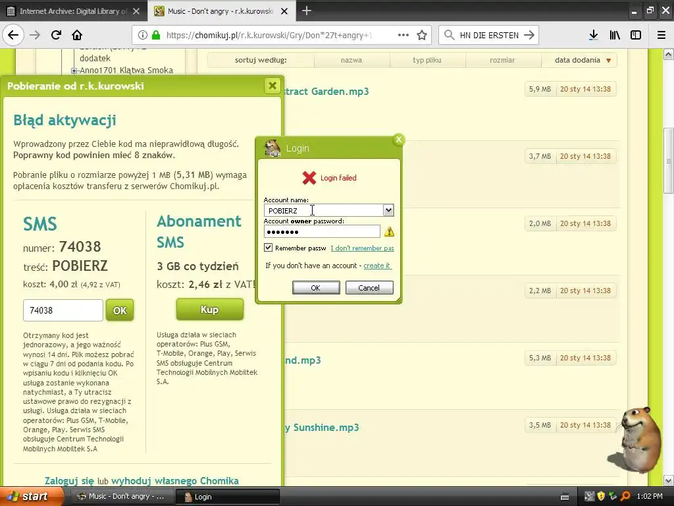Open the Windows start button
Viewport: 674px width, 506px height.
[x=32, y=496]
